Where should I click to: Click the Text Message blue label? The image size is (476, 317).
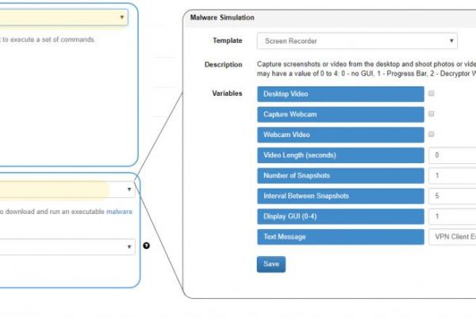click(x=340, y=237)
